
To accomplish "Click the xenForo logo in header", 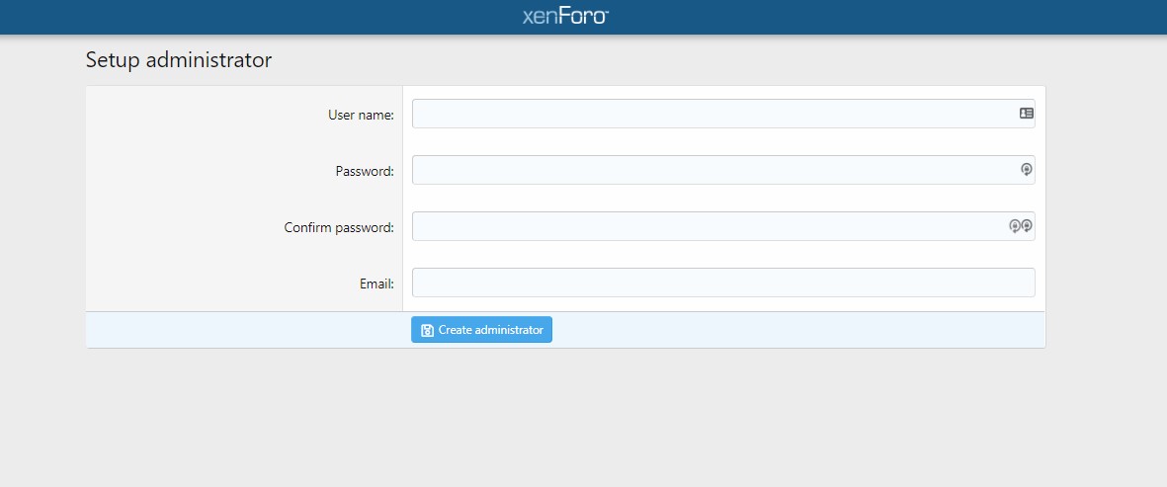I will click(x=565, y=17).
